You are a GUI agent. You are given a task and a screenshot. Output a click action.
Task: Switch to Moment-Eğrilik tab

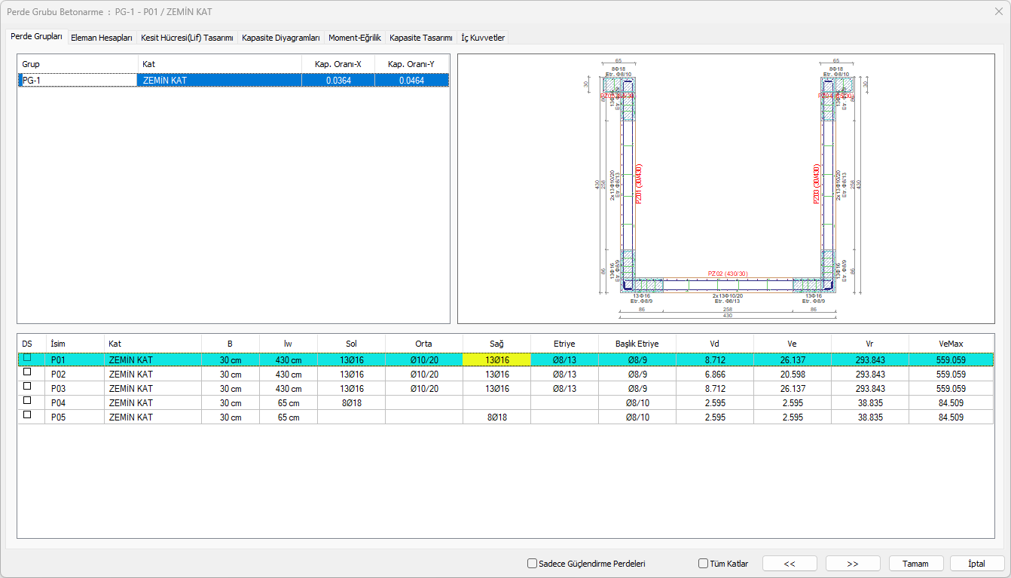[x=355, y=38]
